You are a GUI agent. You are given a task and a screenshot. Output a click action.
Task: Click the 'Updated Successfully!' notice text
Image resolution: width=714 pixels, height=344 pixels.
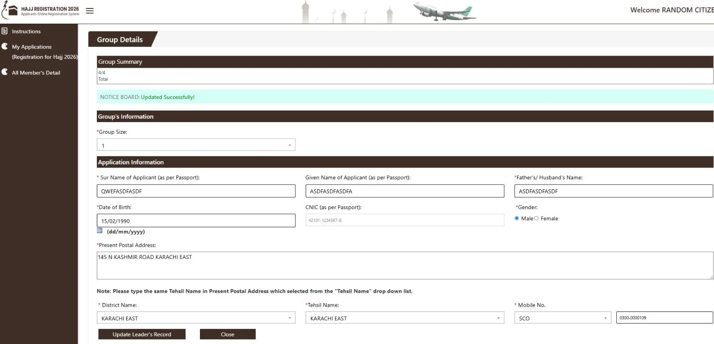(168, 97)
